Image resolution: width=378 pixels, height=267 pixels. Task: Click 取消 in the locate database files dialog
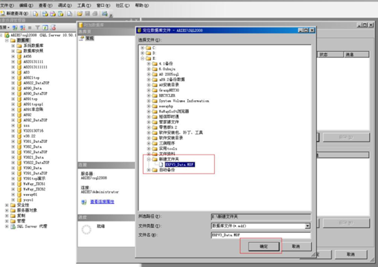(x=296, y=247)
